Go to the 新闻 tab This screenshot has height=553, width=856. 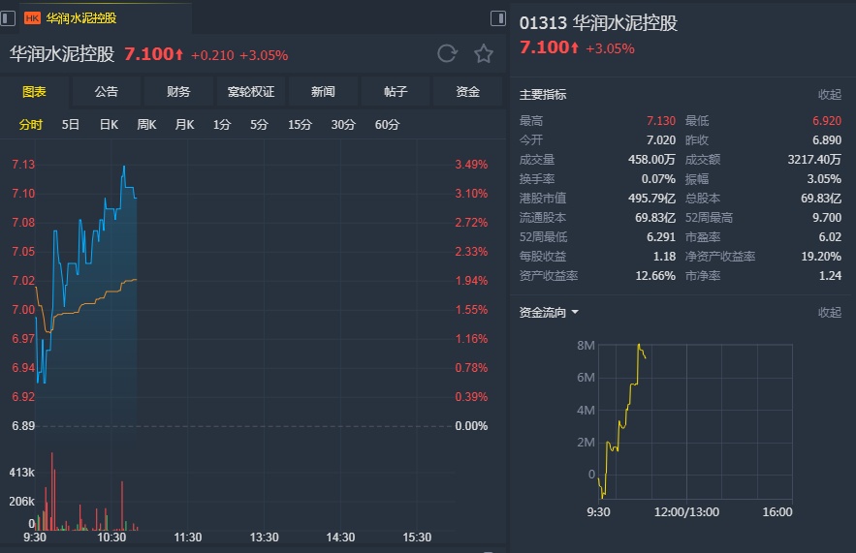pos(323,92)
